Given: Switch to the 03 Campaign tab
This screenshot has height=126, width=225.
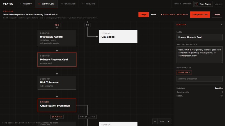Looking at the screenshot, I should tap(68, 4).
